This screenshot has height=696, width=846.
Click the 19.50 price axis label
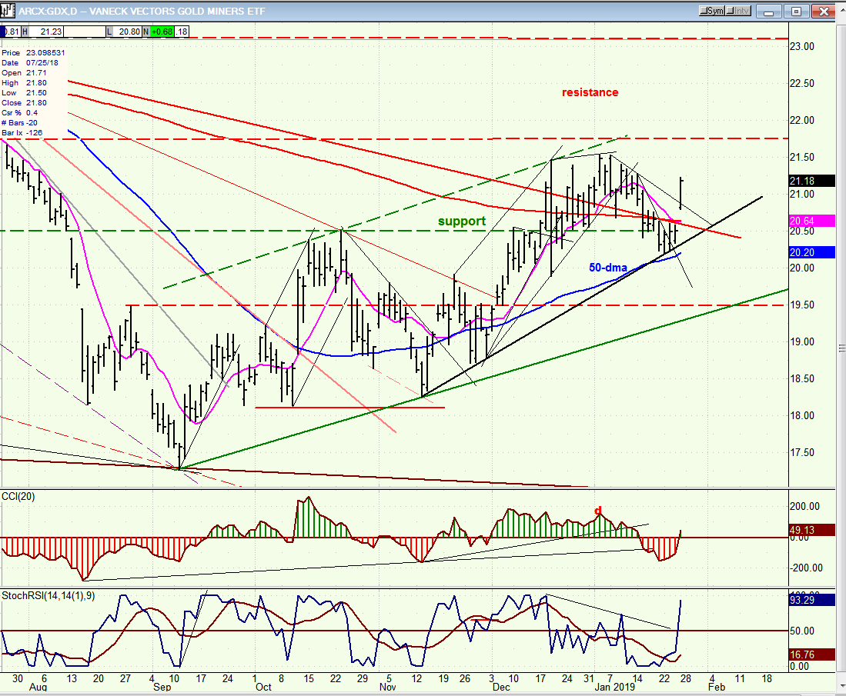tap(802, 305)
